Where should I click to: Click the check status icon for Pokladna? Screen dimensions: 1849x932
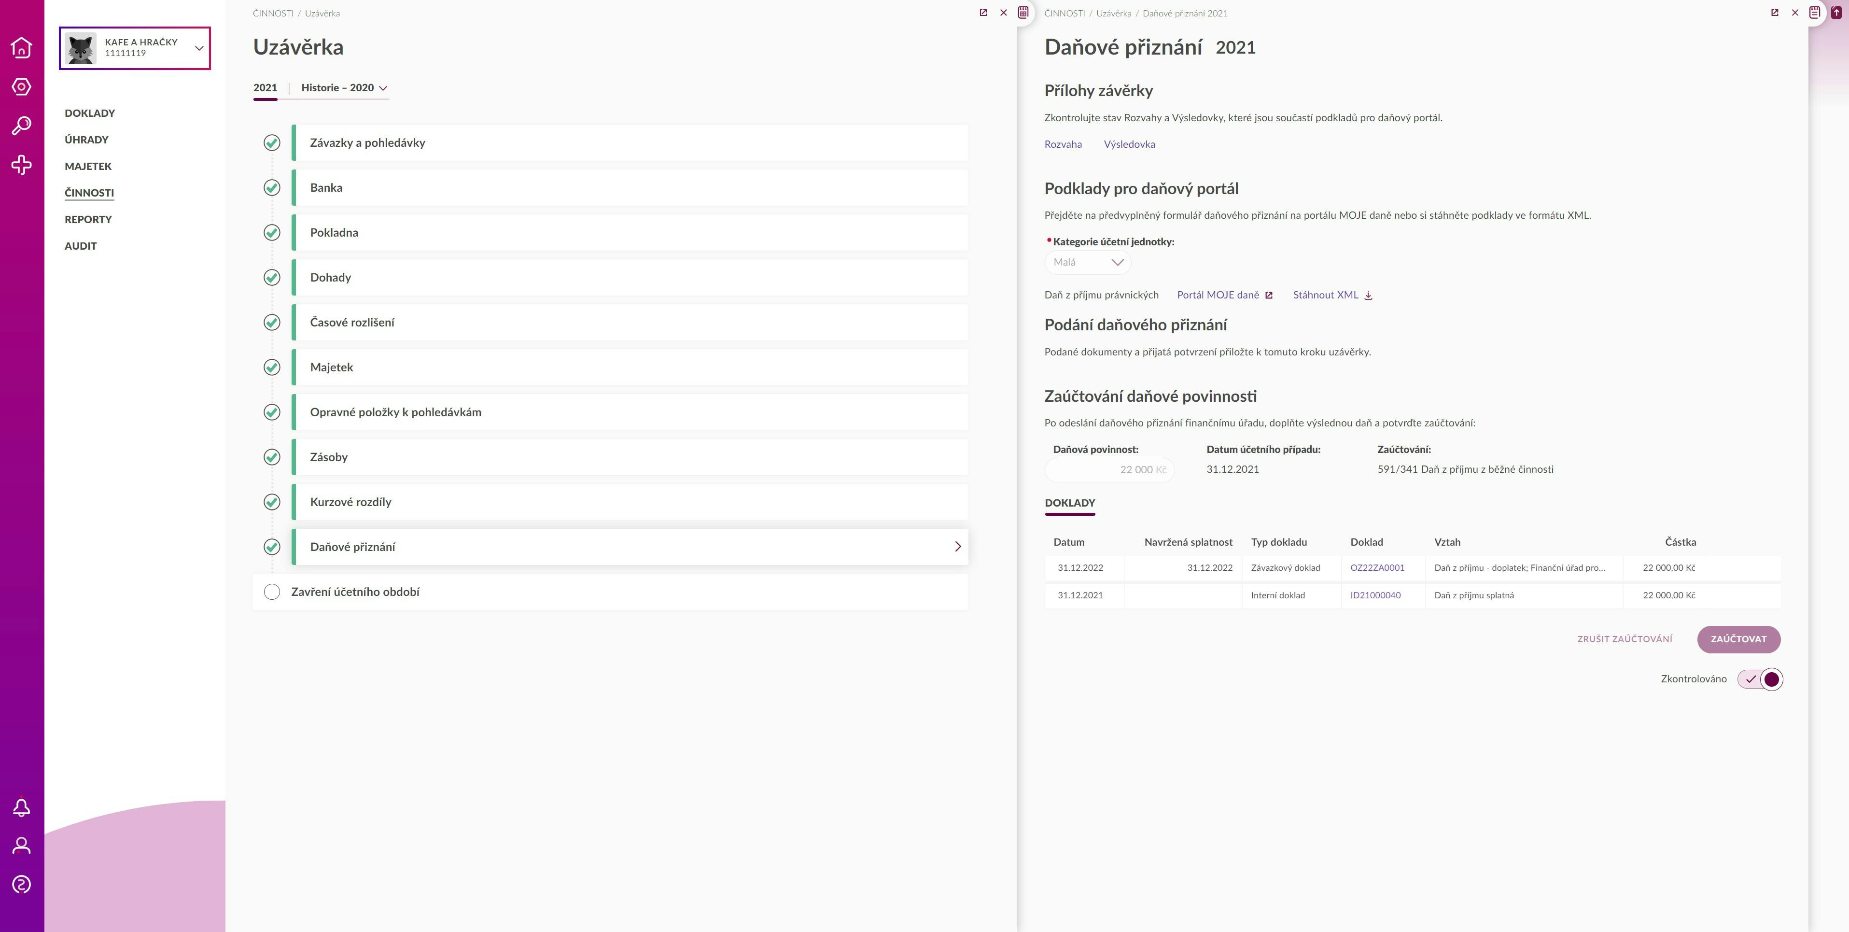(x=271, y=233)
